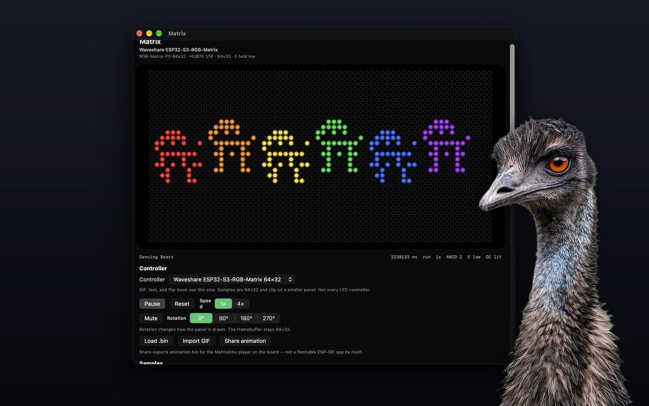649x406 pixels.
Task: Select 90° rotation
Action: (224, 318)
